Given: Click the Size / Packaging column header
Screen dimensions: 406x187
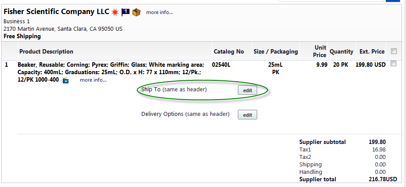Looking at the screenshot, I should click(276, 51).
